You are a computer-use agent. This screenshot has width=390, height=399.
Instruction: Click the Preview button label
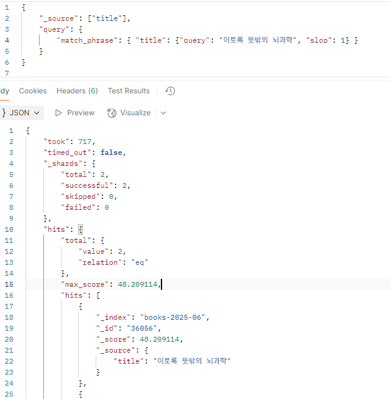pyautogui.click(x=80, y=113)
